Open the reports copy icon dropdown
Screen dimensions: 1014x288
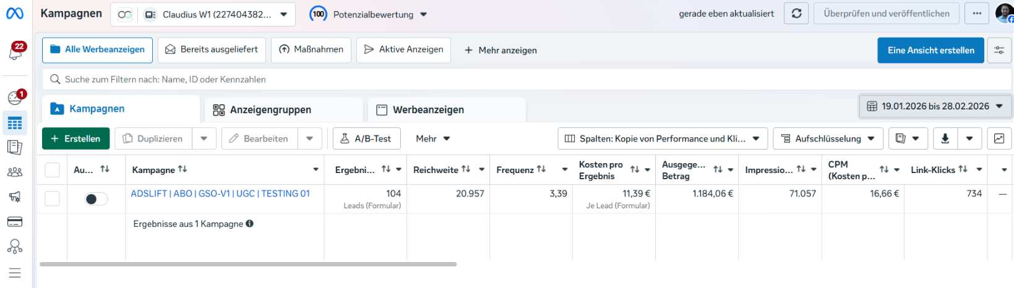pyautogui.click(x=908, y=138)
